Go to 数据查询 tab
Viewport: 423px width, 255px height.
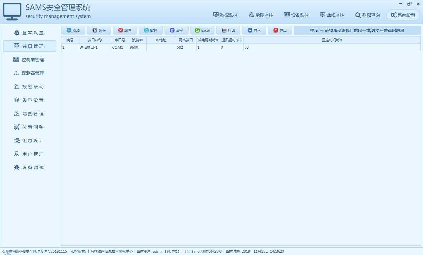point(367,15)
